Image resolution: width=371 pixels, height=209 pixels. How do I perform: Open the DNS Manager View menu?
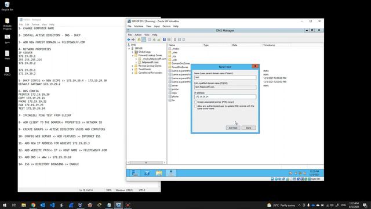[147, 35]
